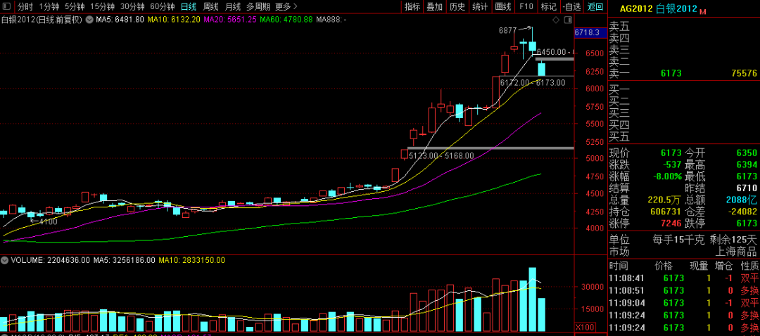The height and width of the screenshot is (336, 760).
Task: Click the latest cyan candlestick at 6173
Action: click(541, 69)
